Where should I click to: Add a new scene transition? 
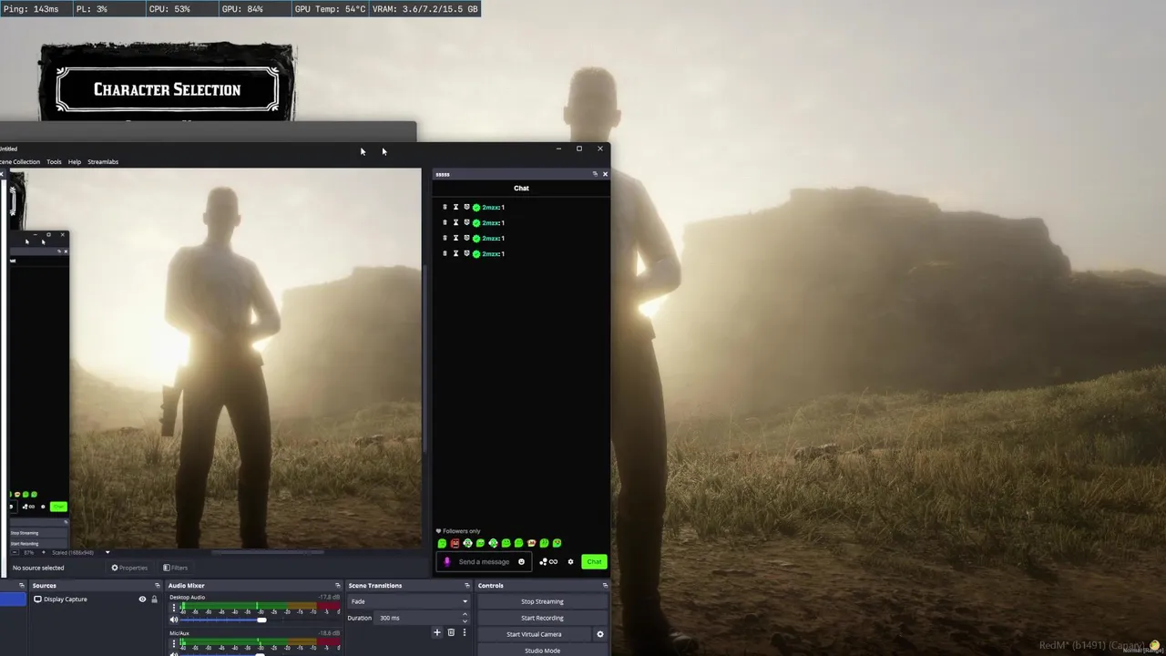(437, 632)
